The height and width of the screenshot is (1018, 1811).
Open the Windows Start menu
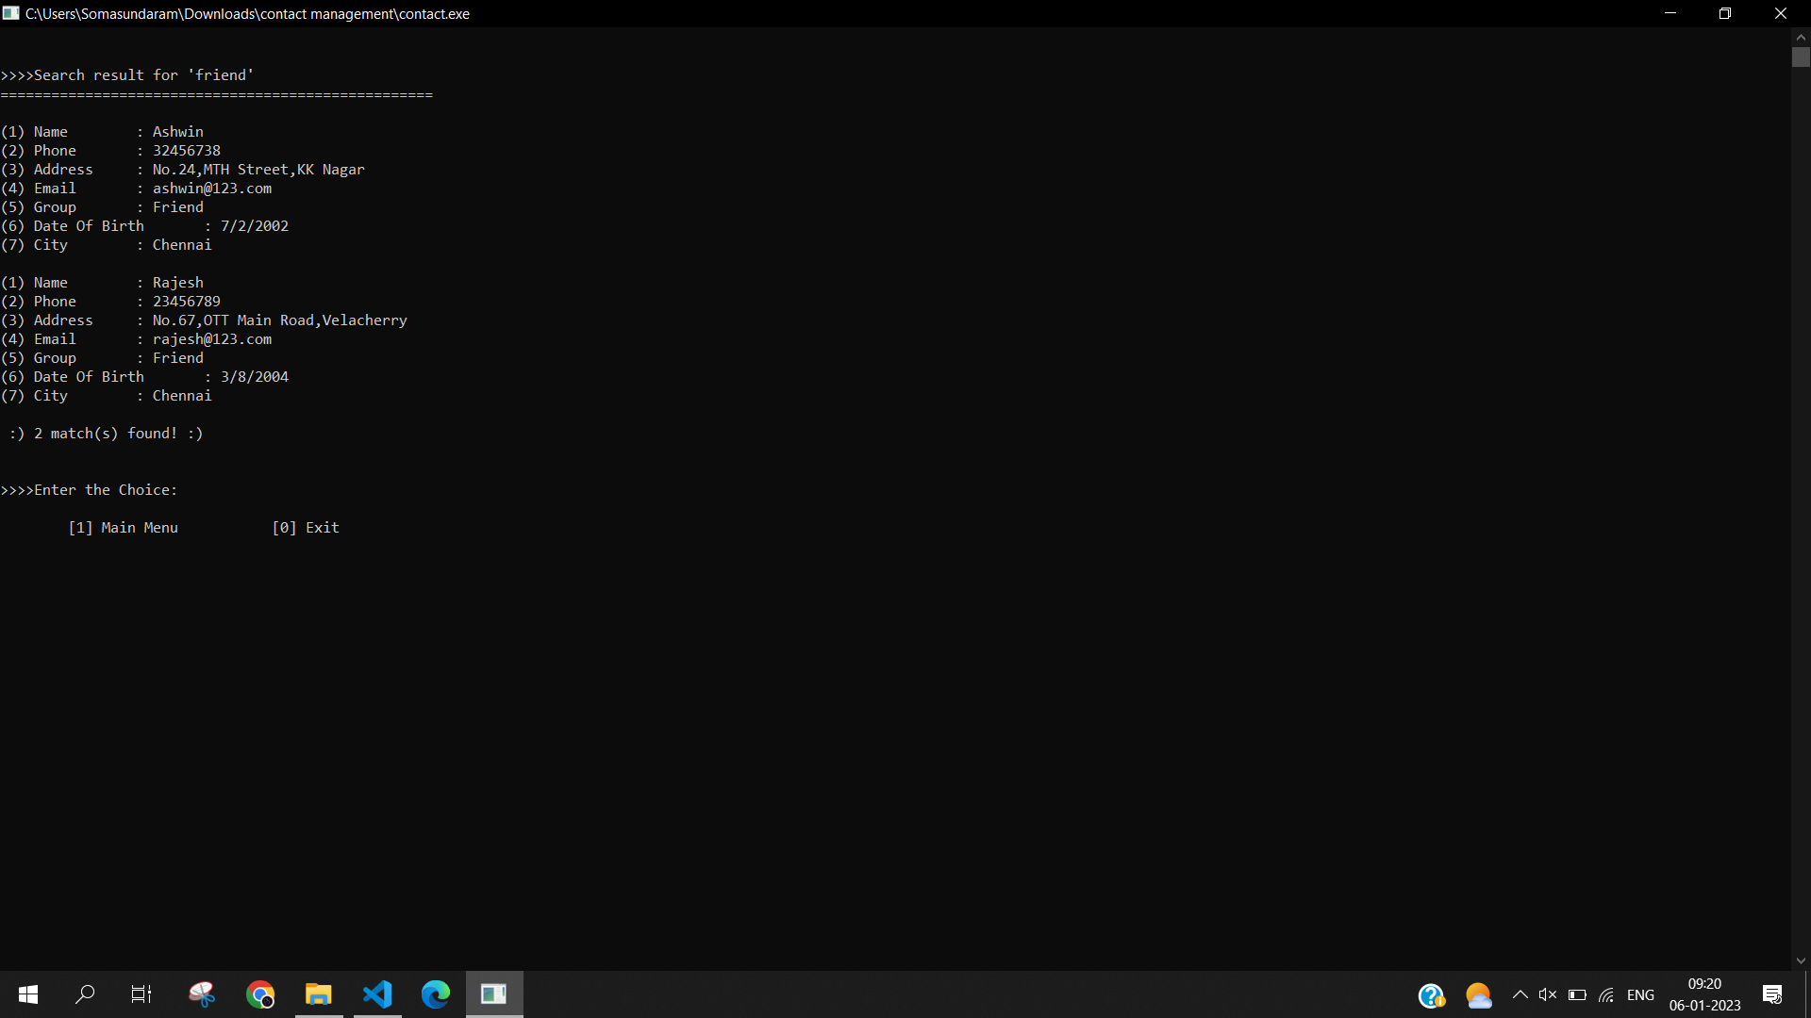28,994
